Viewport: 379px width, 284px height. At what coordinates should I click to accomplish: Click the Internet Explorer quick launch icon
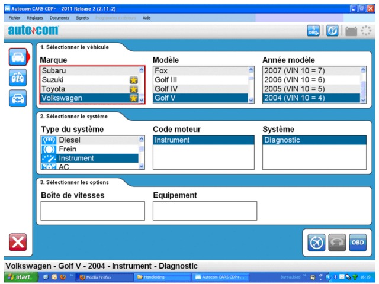[x=46, y=277]
